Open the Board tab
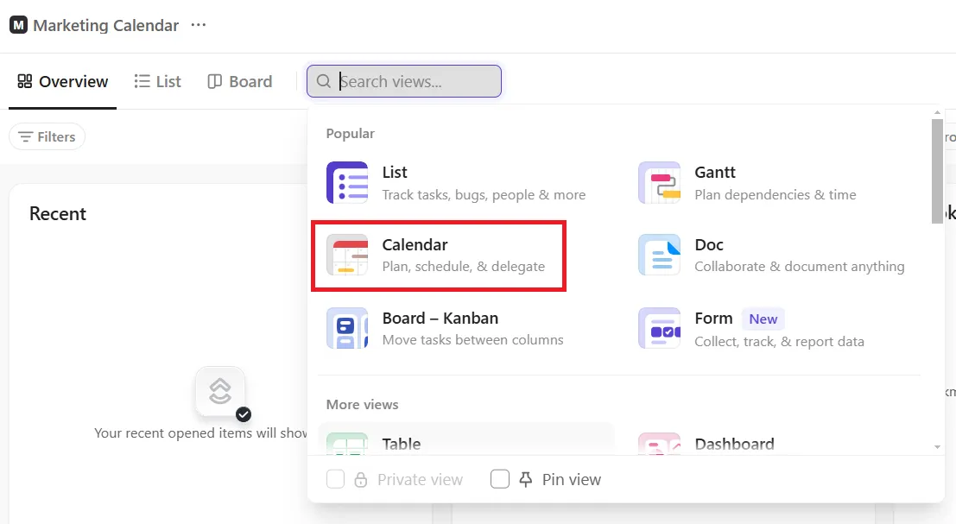Viewport: 956px width, 524px height. point(239,81)
